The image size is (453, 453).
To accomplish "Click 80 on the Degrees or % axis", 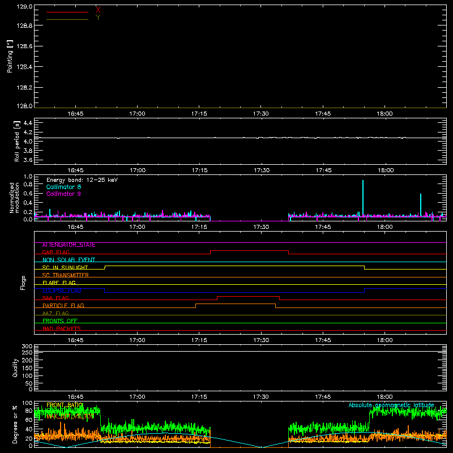I will (x=29, y=411).
